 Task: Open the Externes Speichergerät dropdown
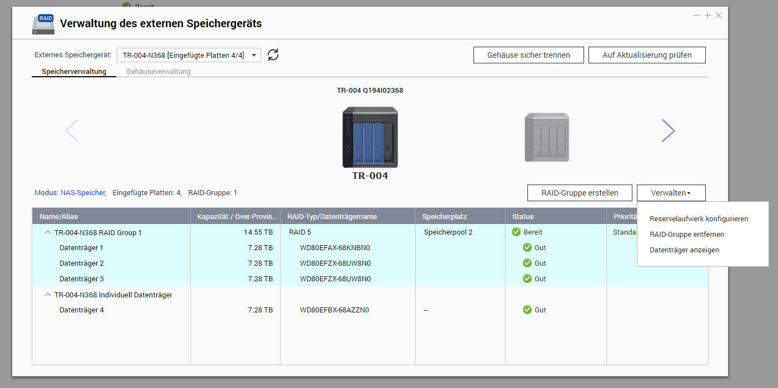(189, 55)
